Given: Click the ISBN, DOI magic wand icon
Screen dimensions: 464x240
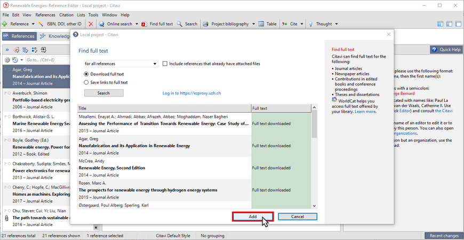Looking at the screenshot, I should point(41,24).
